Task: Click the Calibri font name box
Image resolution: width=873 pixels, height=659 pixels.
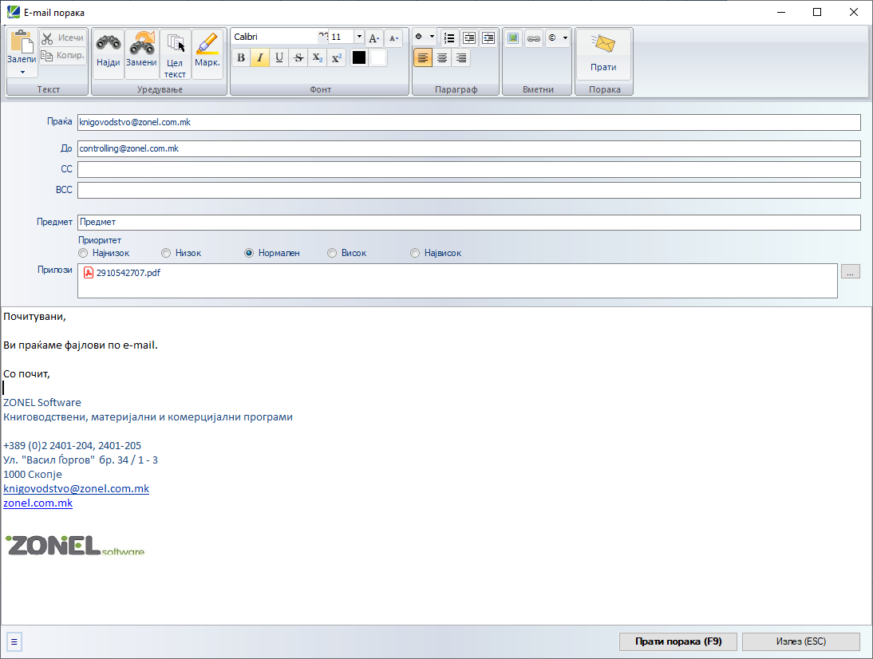Action: [x=275, y=37]
